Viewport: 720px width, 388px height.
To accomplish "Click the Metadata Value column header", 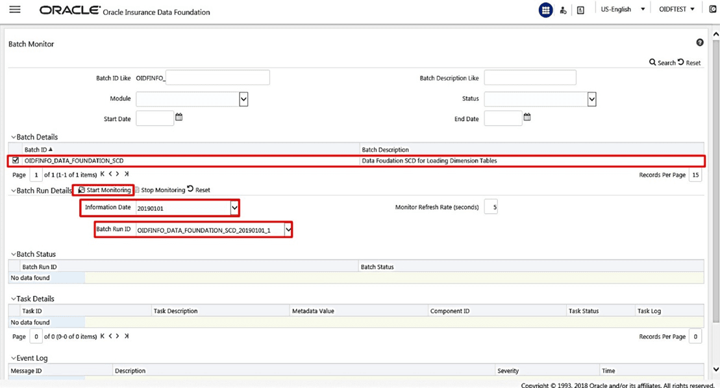I will [x=313, y=311].
